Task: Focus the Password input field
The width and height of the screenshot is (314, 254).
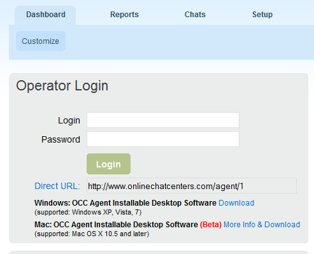Action: tap(163, 139)
